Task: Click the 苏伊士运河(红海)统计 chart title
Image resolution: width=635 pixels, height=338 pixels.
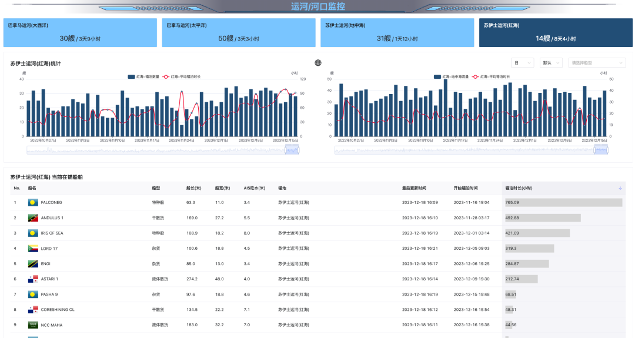Action: pyautogui.click(x=36, y=63)
